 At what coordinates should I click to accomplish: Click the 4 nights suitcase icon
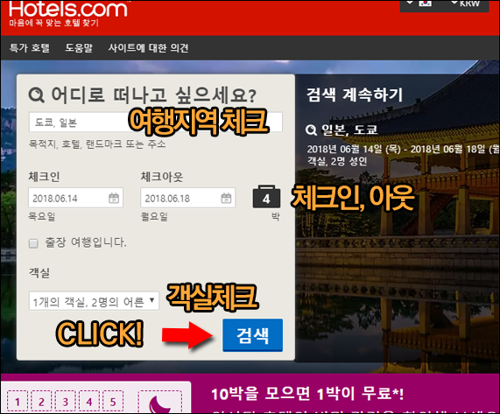tap(266, 197)
